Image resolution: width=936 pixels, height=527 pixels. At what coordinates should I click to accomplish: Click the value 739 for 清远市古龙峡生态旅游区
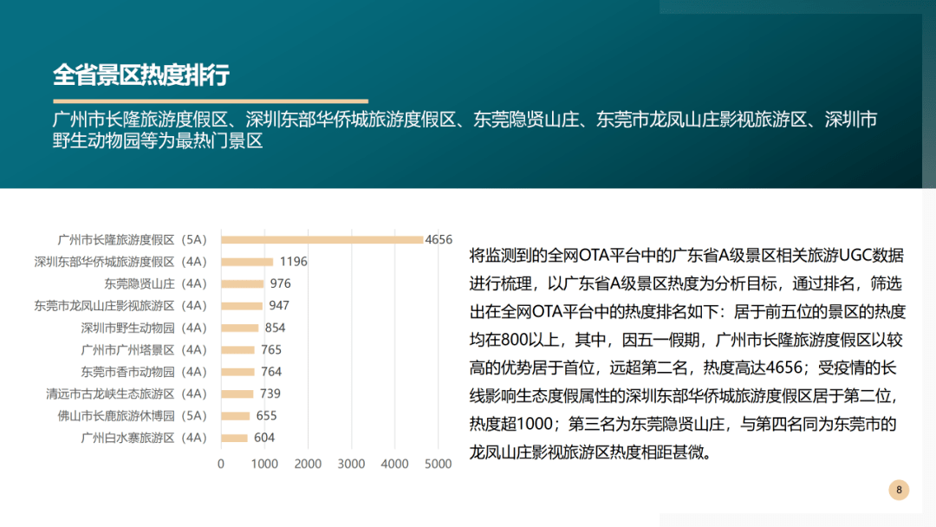(x=271, y=394)
